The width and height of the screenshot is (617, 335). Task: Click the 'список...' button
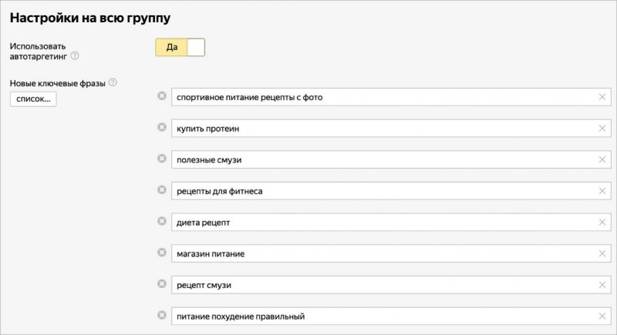click(32, 99)
